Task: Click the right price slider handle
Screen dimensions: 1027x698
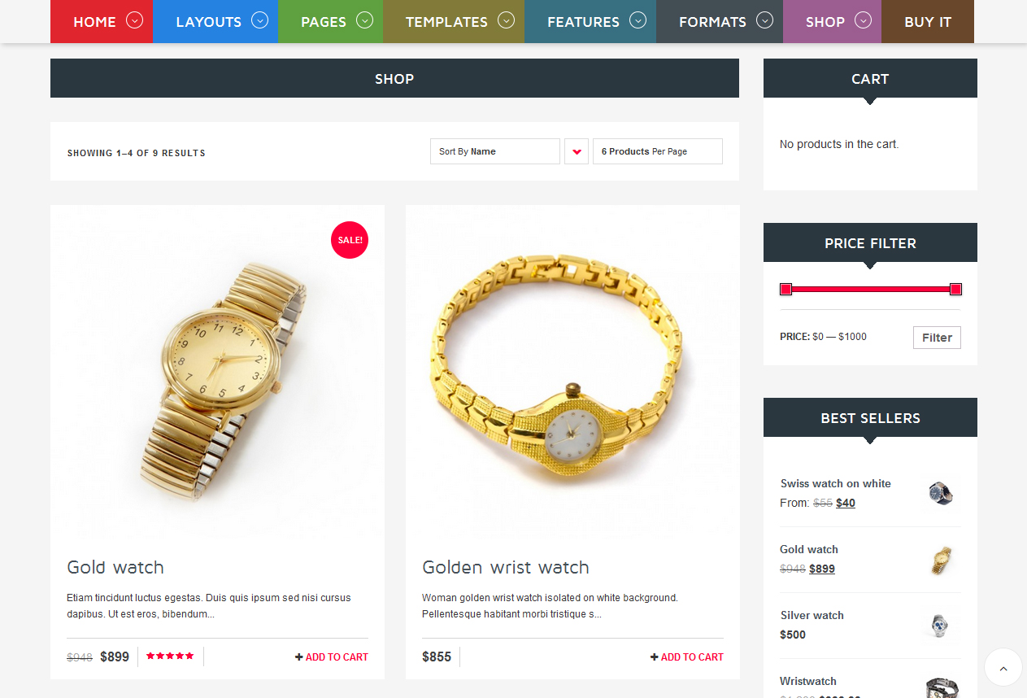Action: pos(955,289)
